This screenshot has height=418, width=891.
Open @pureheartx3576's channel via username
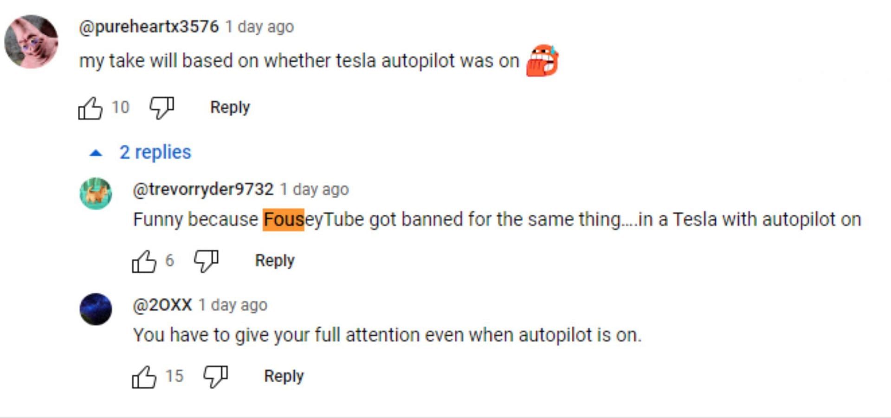[148, 27]
